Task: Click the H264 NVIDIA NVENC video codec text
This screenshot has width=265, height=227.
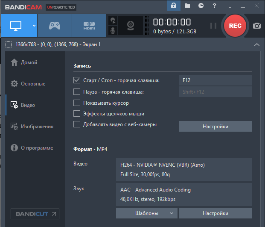Action: coord(163,165)
